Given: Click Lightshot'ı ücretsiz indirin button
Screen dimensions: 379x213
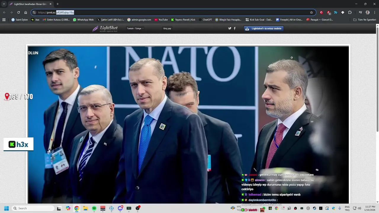Looking at the screenshot, I should click(264, 28).
